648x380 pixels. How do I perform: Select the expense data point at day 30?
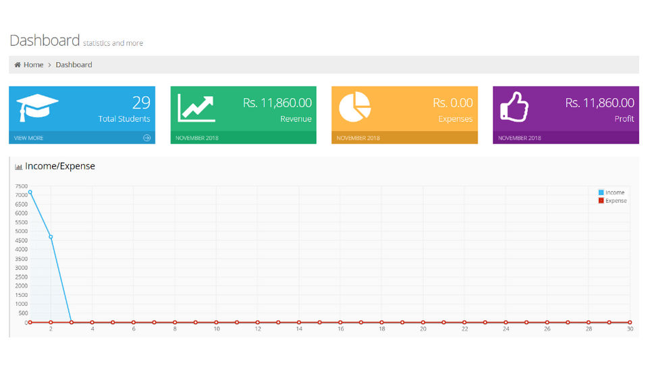coord(630,322)
